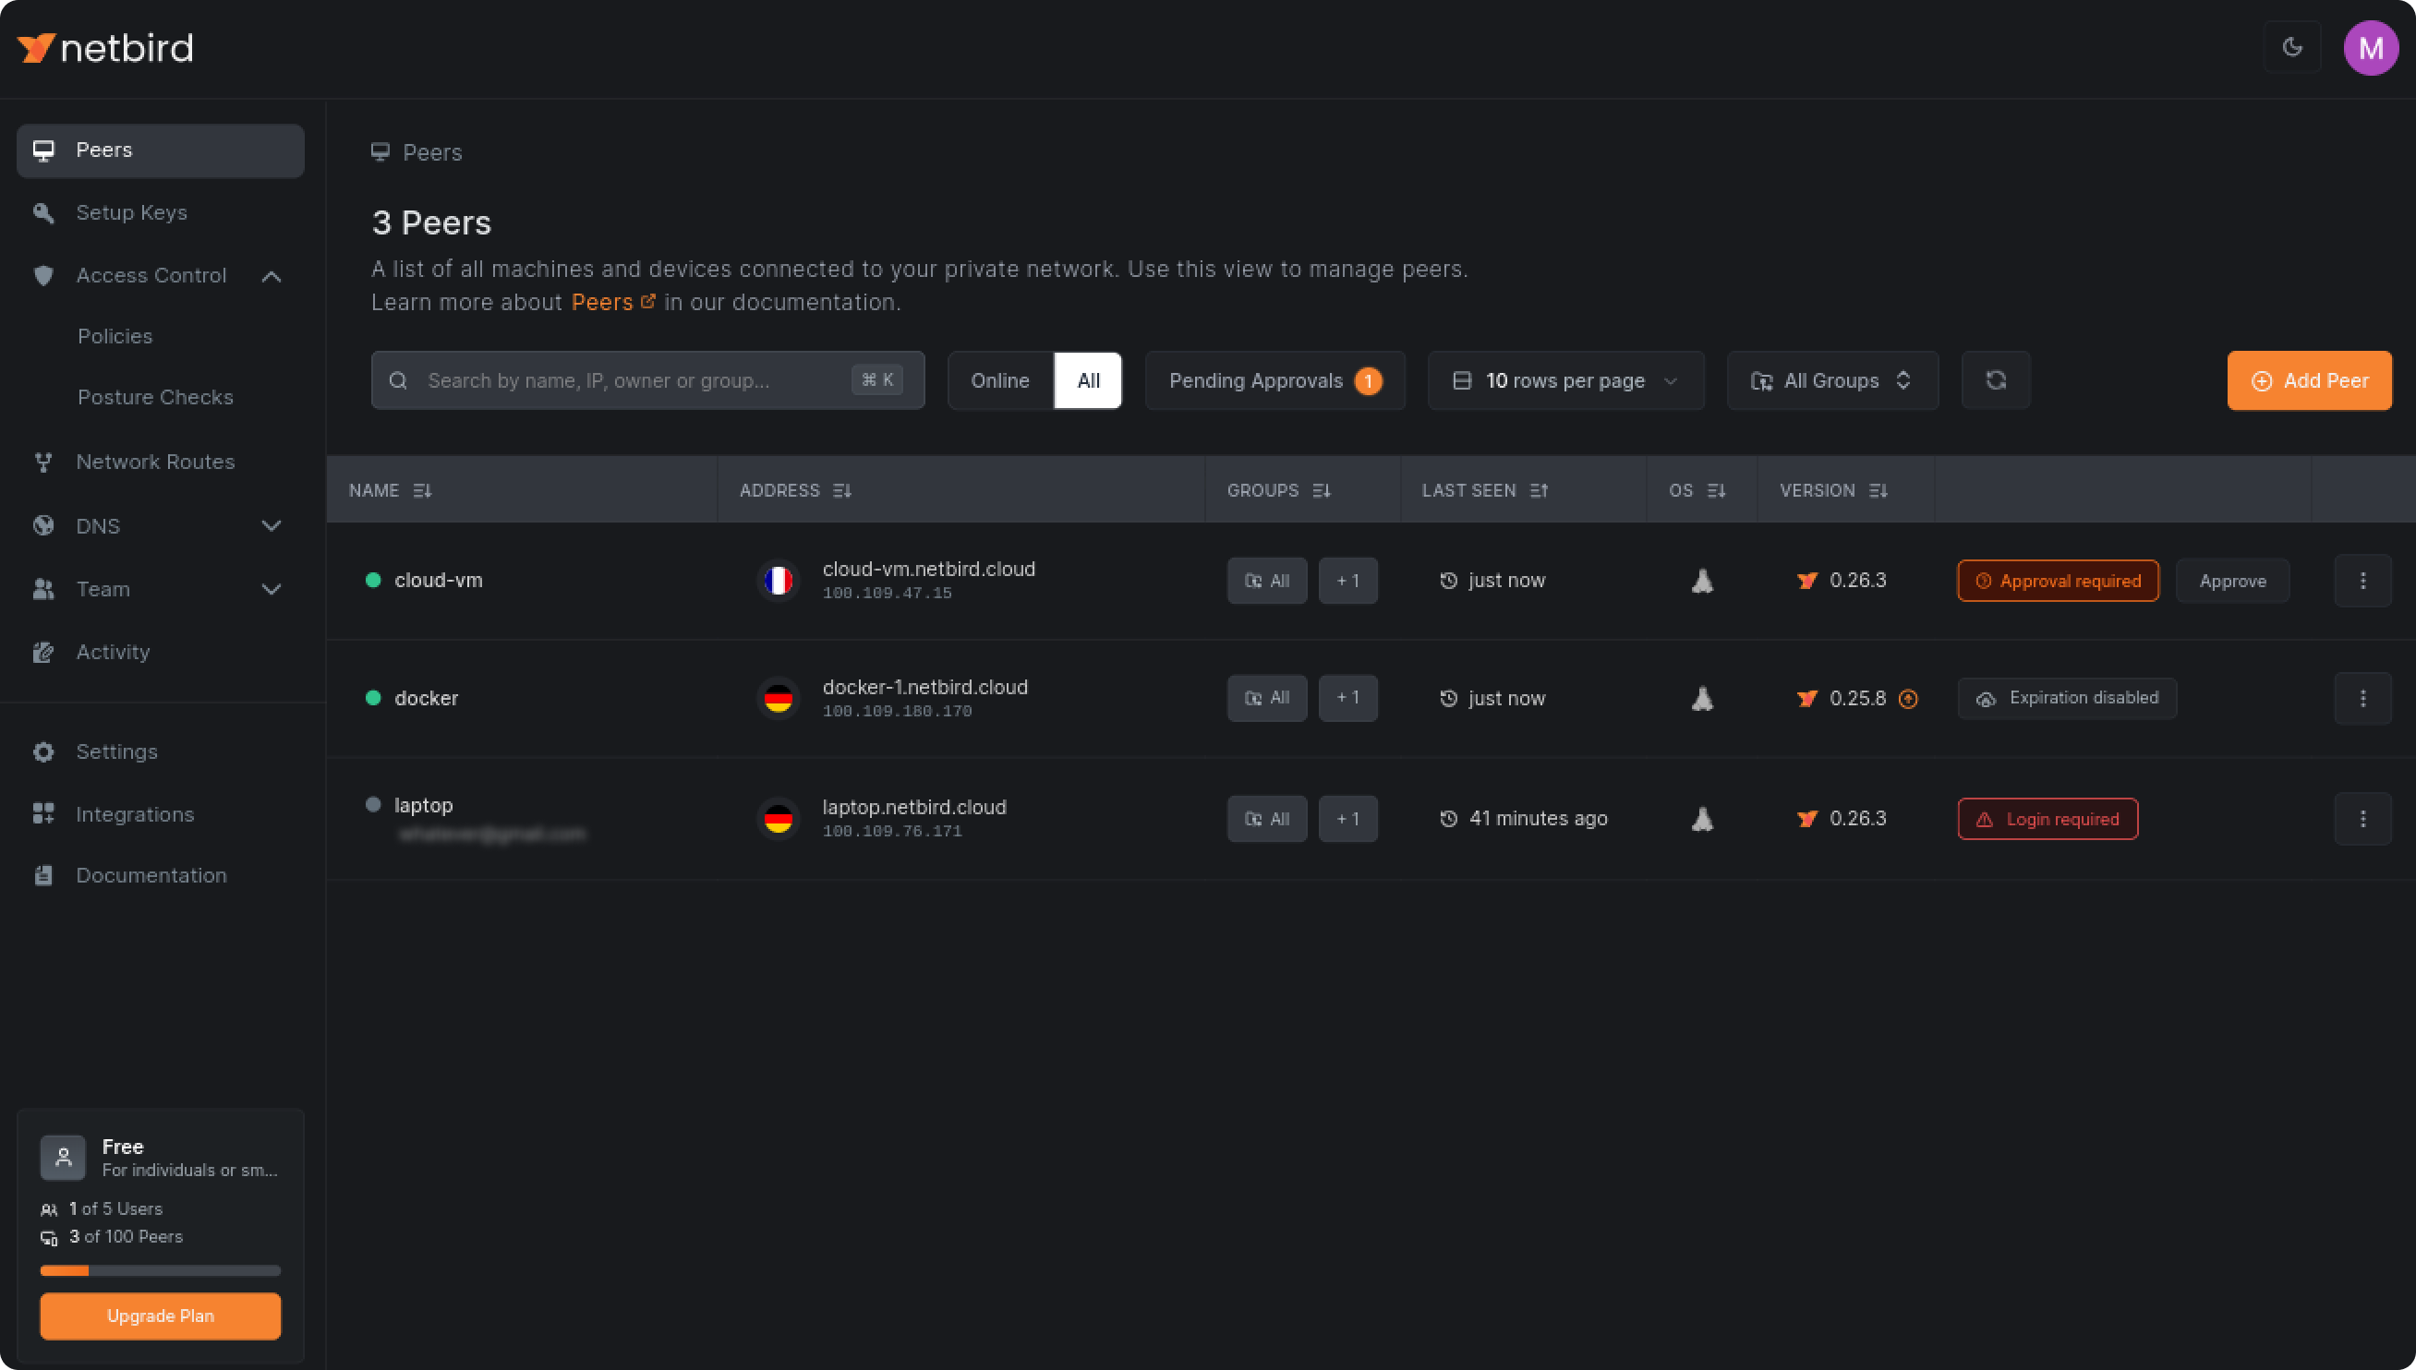
Task: Sort peers by Name column icon
Action: 422,490
